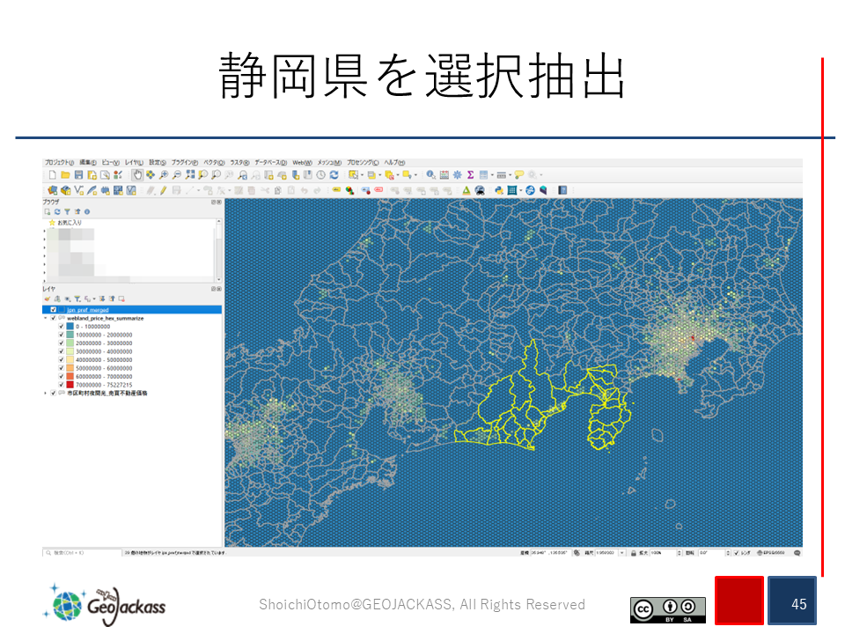
Task: Click the Zoom In magnifier tool
Action: coord(164,175)
